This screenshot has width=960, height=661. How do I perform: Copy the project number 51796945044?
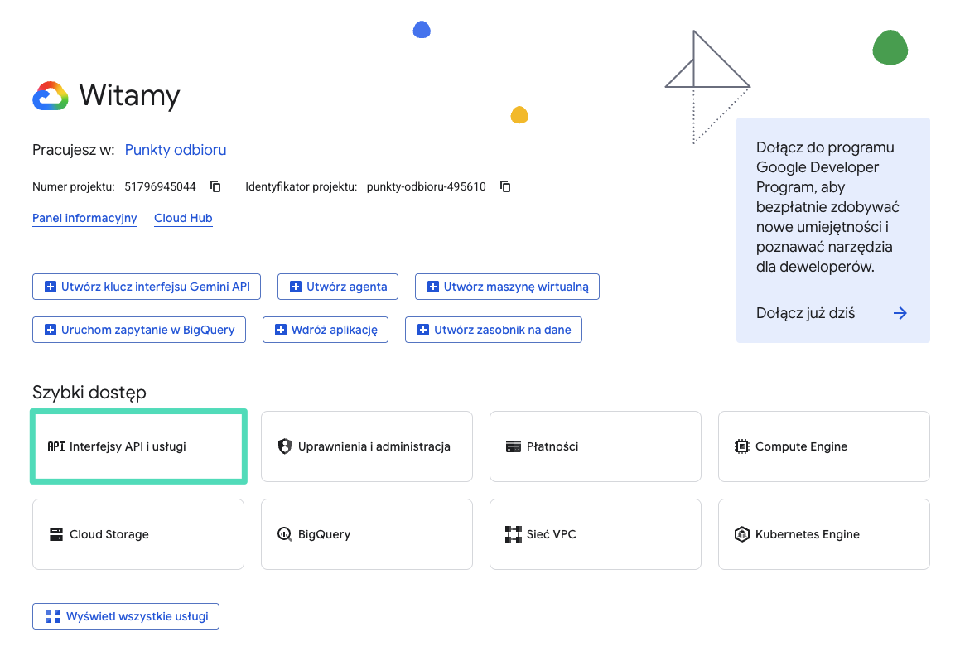[x=215, y=186]
